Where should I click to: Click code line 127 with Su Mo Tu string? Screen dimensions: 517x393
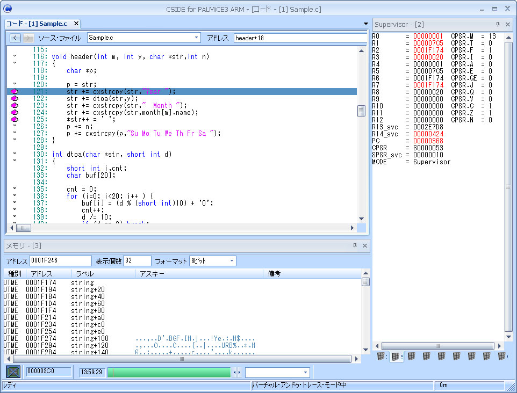pyautogui.click(x=143, y=133)
